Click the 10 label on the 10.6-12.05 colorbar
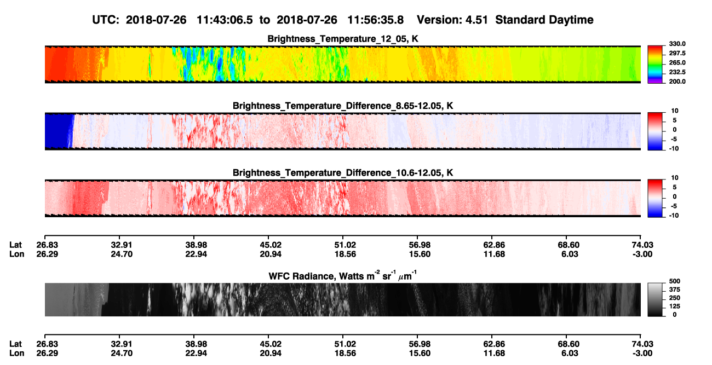This screenshot has width=712, height=365. click(675, 178)
